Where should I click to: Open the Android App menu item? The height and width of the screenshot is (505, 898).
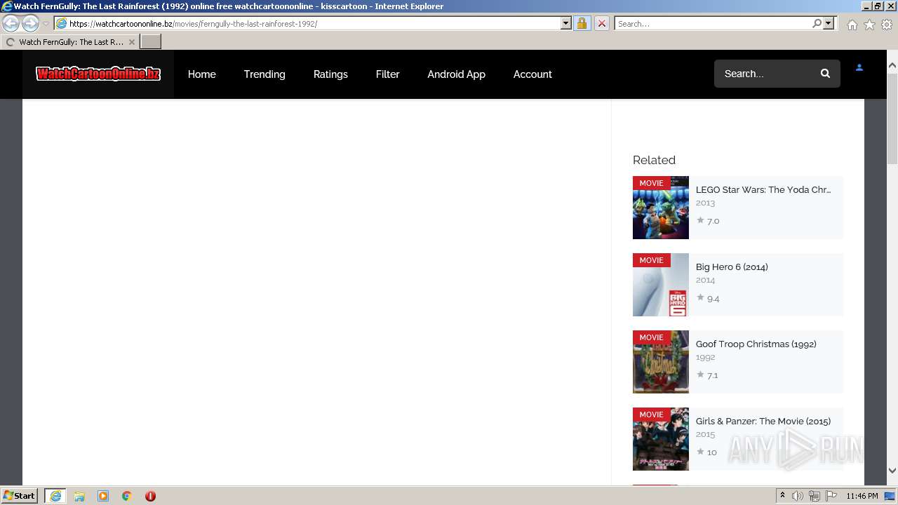coord(456,74)
